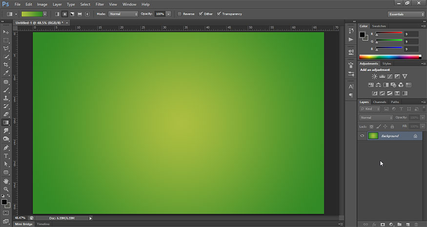The height and width of the screenshot is (227, 427).
Task: Switch to the Paths tab
Action: [x=395, y=102]
